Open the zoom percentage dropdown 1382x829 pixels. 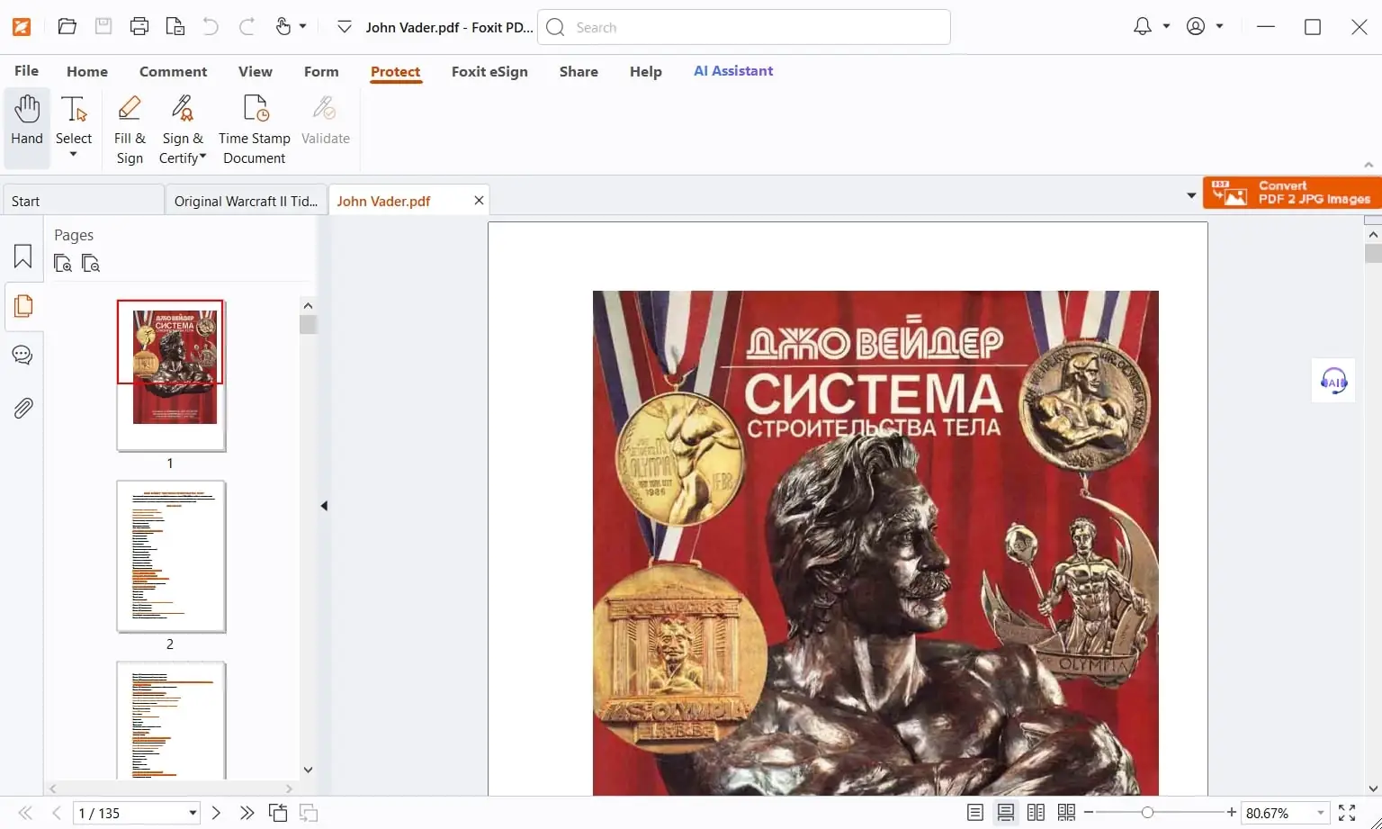(1321, 813)
